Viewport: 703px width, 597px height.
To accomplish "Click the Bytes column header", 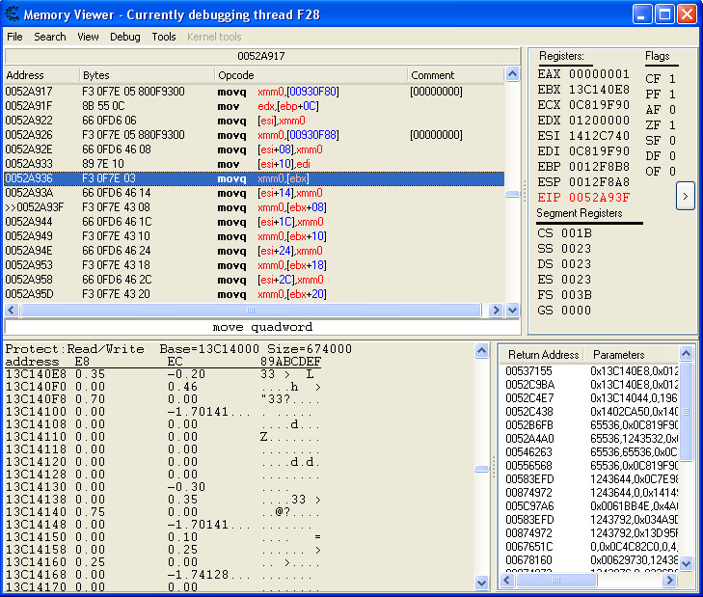I will (147, 75).
